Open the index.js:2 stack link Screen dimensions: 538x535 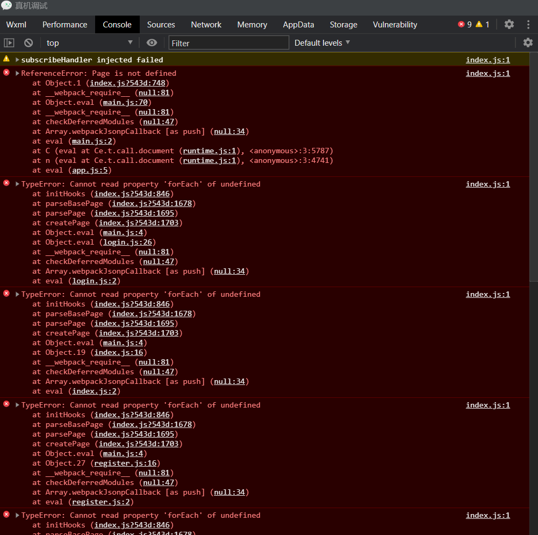pos(95,391)
